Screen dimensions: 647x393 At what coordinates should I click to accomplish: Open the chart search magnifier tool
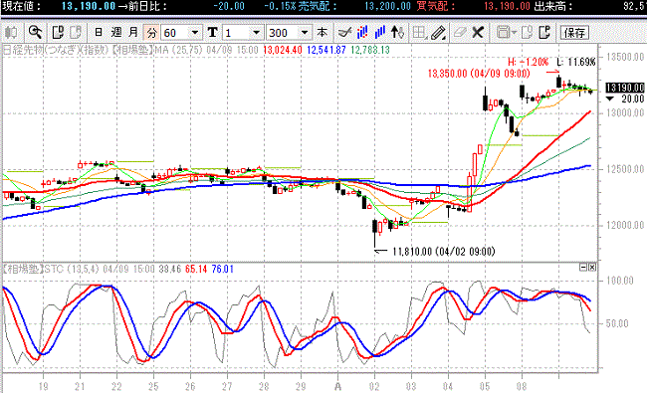click(35, 32)
